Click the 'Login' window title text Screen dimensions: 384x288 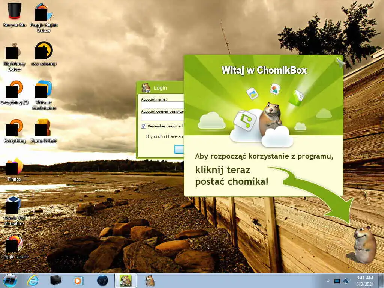(160, 88)
